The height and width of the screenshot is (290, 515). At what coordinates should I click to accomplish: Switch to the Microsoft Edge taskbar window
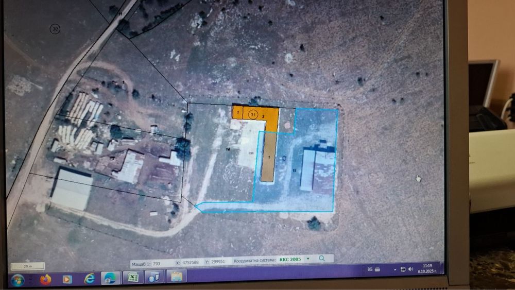[x=110, y=278]
